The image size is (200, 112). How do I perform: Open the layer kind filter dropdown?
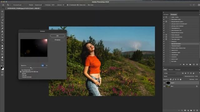pyautogui.click(x=170, y=73)
